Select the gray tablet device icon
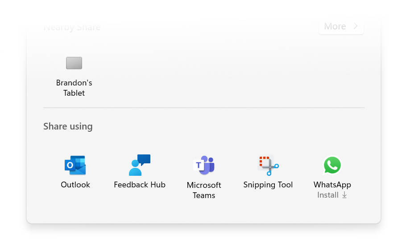The width and height of the screenshot is (402, 247). tap(74, 63)
